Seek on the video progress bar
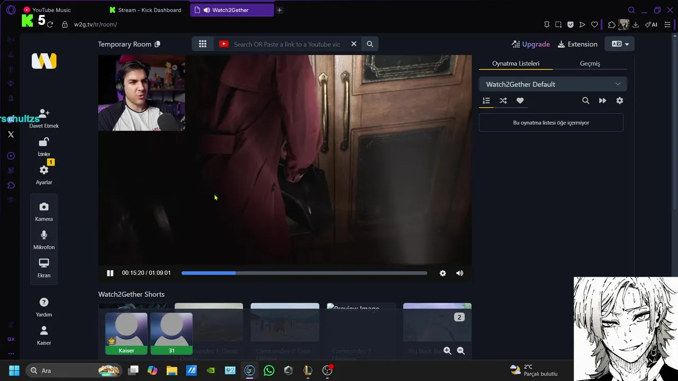Screen dimensions: 678x381 click(304, 273)
